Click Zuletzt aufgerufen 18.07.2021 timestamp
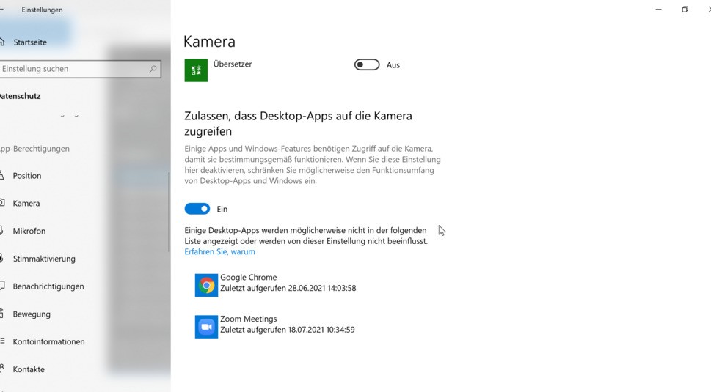 tap(288, 330)
